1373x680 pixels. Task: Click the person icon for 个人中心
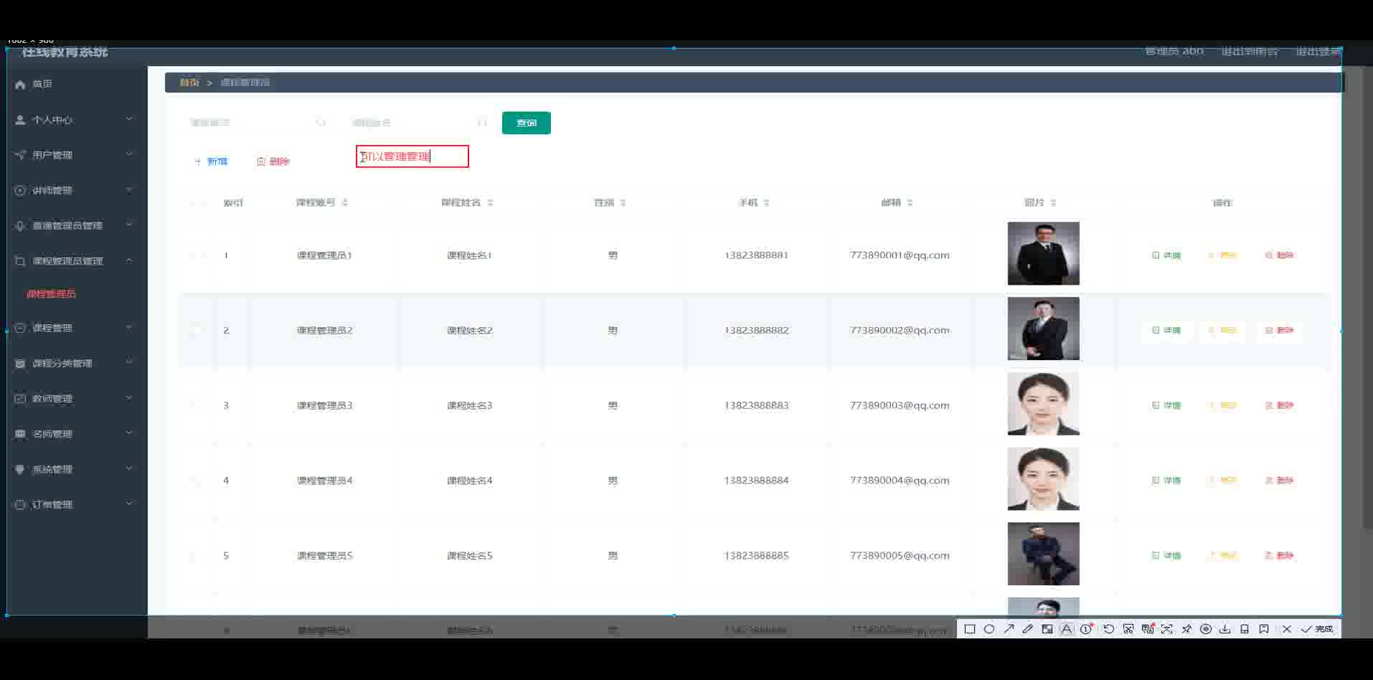tap(20, 120)
